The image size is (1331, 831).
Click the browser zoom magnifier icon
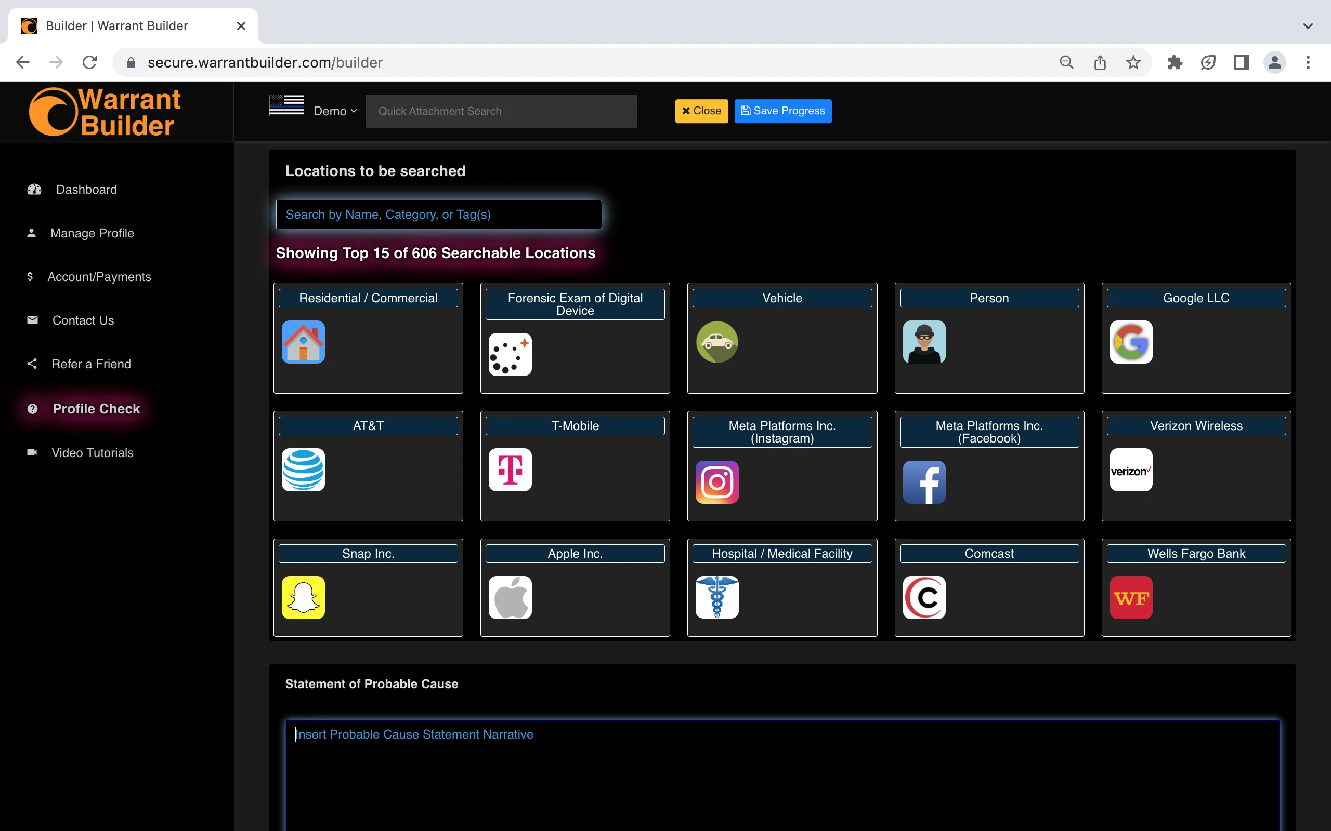point(1066,63)
